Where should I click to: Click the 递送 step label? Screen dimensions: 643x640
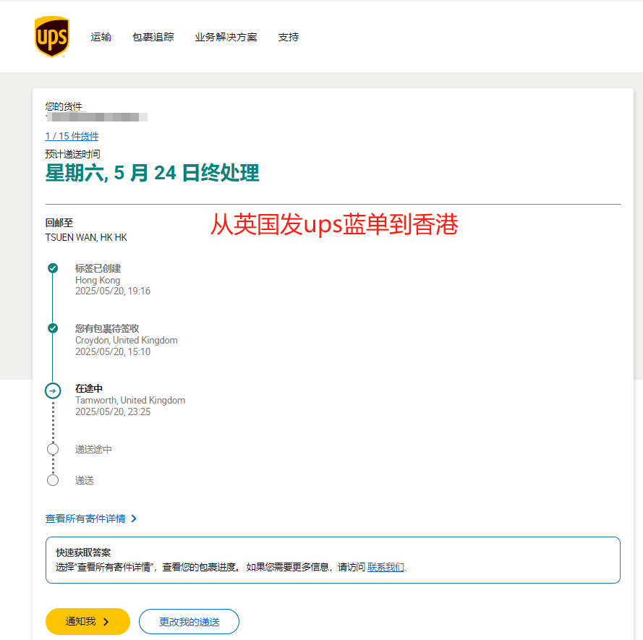click(85, 480)
